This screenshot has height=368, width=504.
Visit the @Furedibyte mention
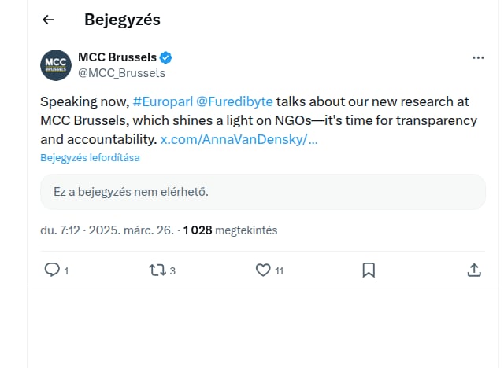point(234,103)
